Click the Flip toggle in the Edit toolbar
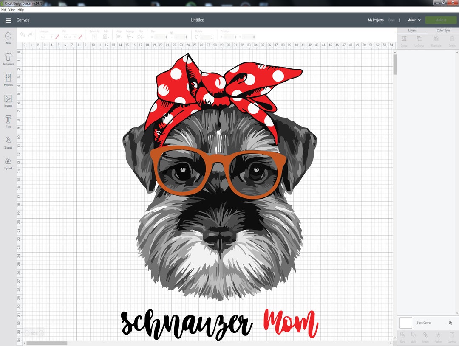 tap(141, 36)
